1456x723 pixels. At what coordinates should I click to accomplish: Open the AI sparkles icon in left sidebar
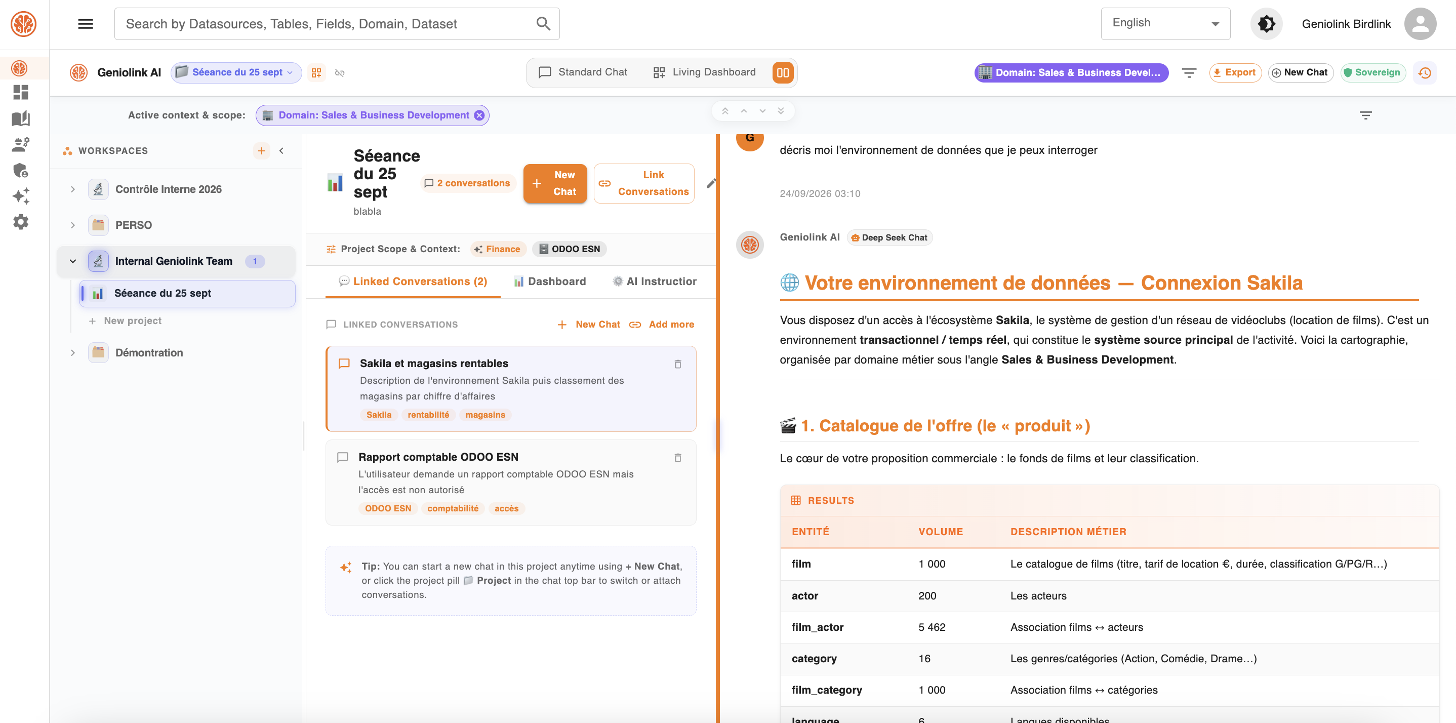pos(20,196)
